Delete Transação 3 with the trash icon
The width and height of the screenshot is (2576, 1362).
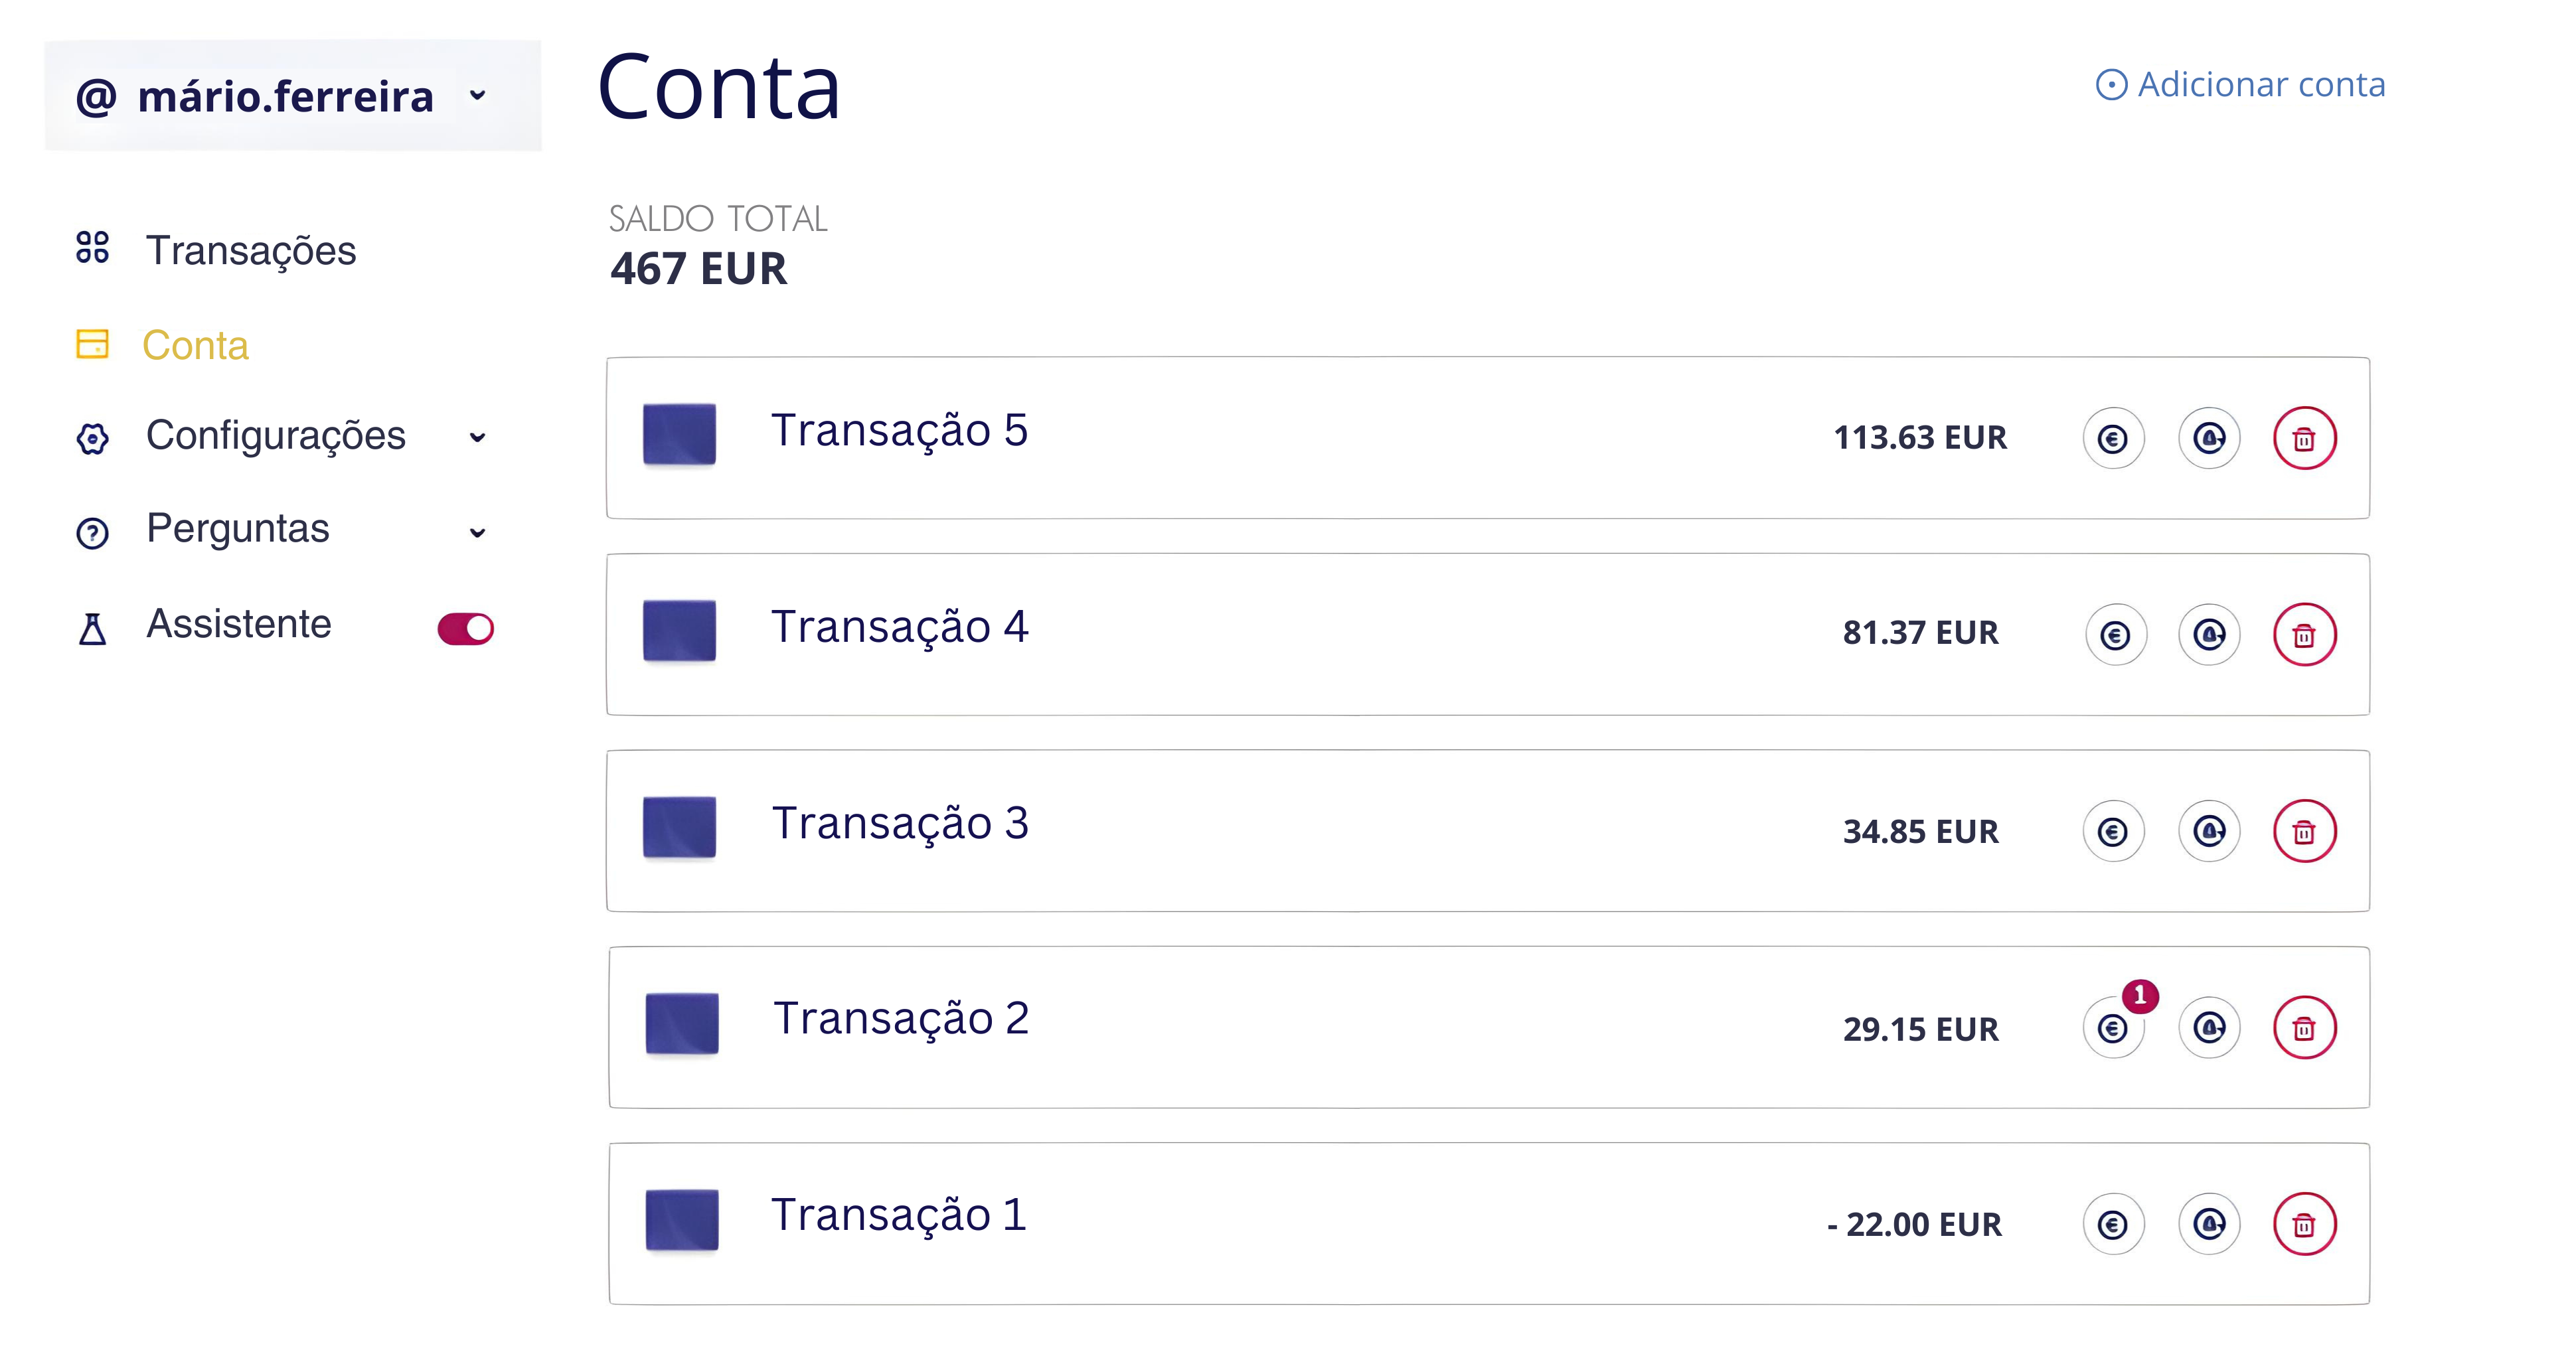[x=2304, y=831]
